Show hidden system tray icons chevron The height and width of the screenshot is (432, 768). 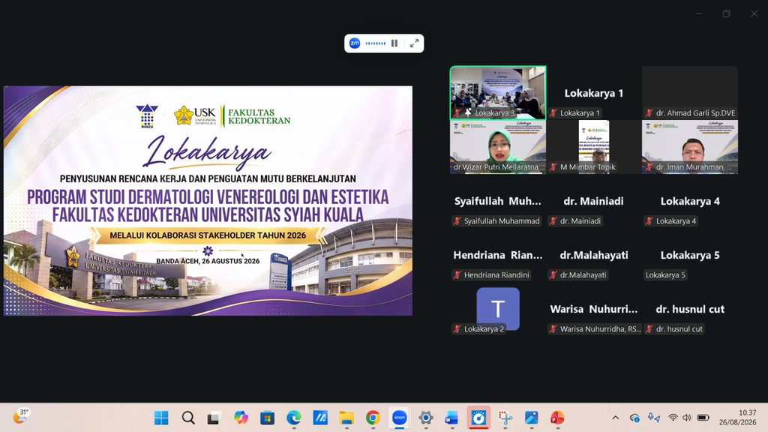tap(616, 418)
